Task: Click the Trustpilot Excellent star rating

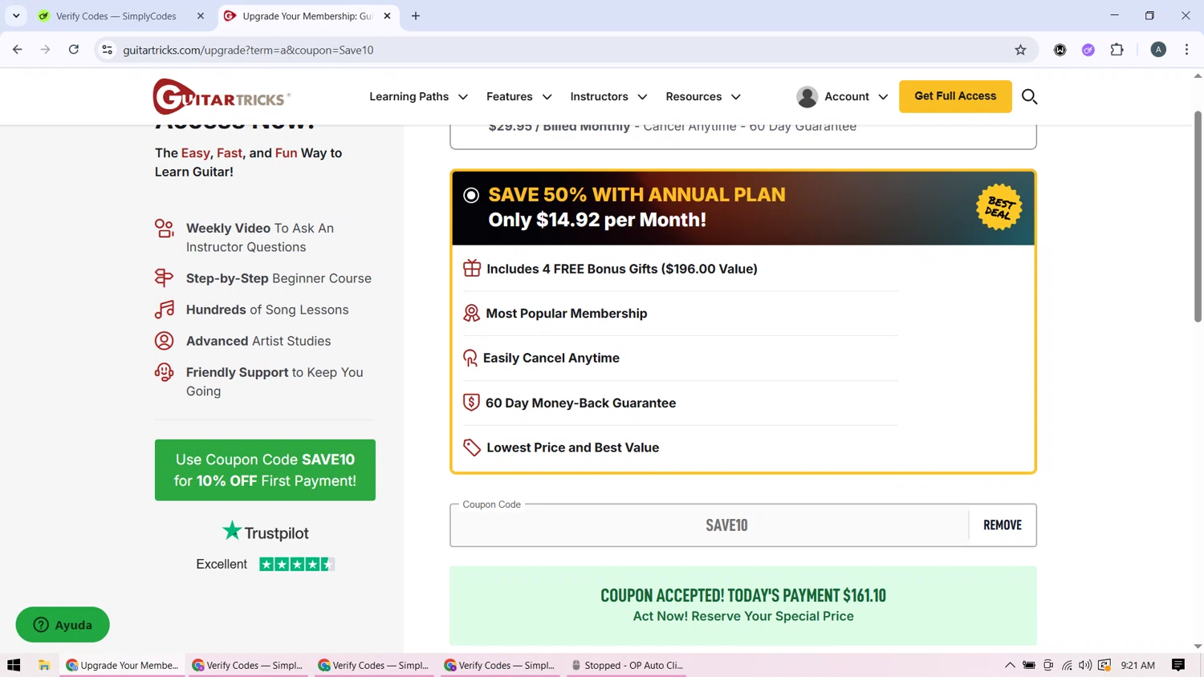Action: point(296,564)
